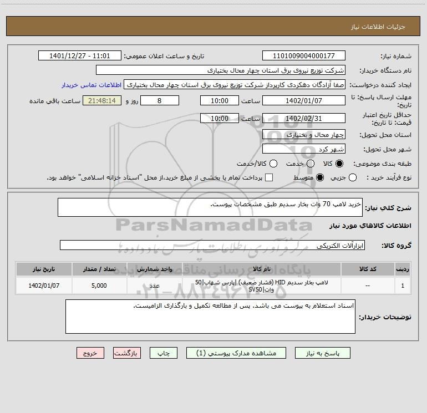The height and width of the screenshot is (413, 427).
Task: Open مشاهده مدارک پیوستی (1) button
Action: point(236,353)
